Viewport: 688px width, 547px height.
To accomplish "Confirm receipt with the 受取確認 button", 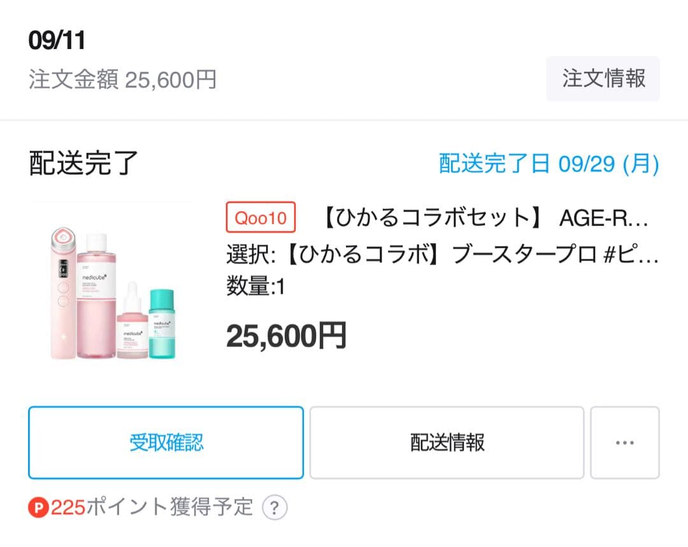I will point(166,442).
